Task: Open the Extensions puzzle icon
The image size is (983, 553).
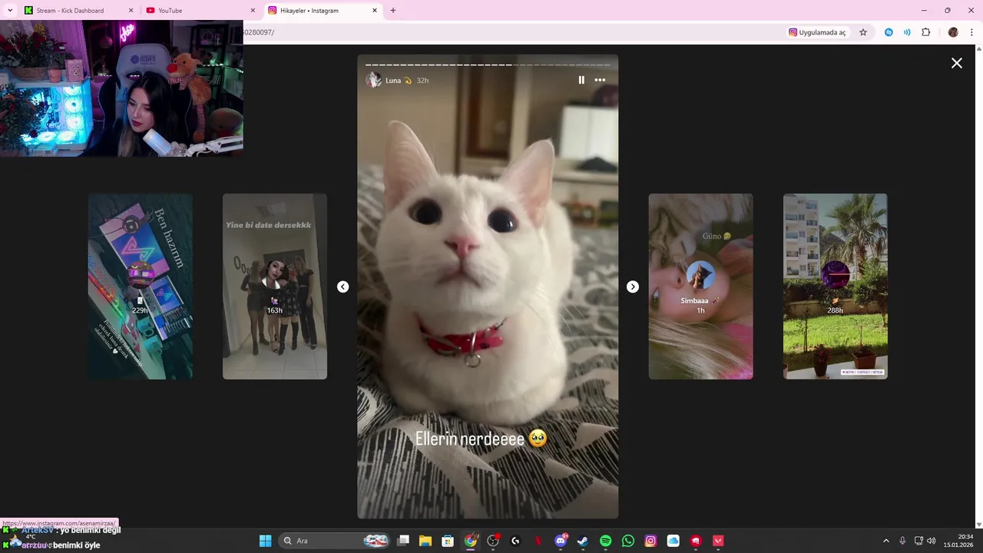Action: (x=926, y=32)
